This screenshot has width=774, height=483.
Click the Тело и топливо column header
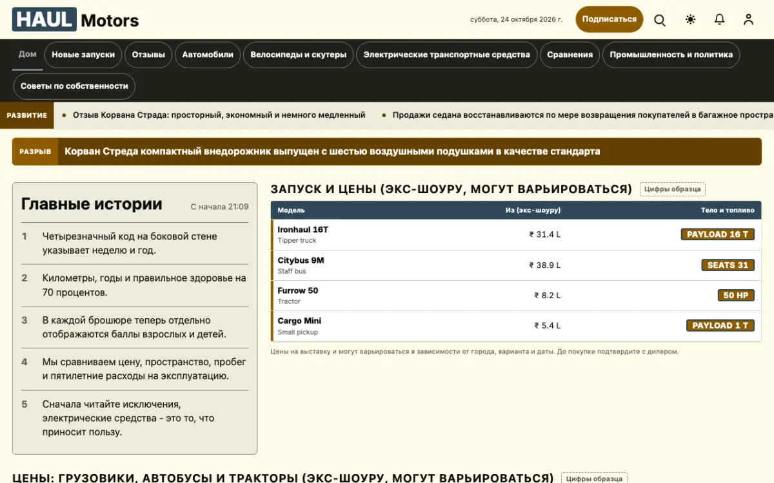[728, 210]
